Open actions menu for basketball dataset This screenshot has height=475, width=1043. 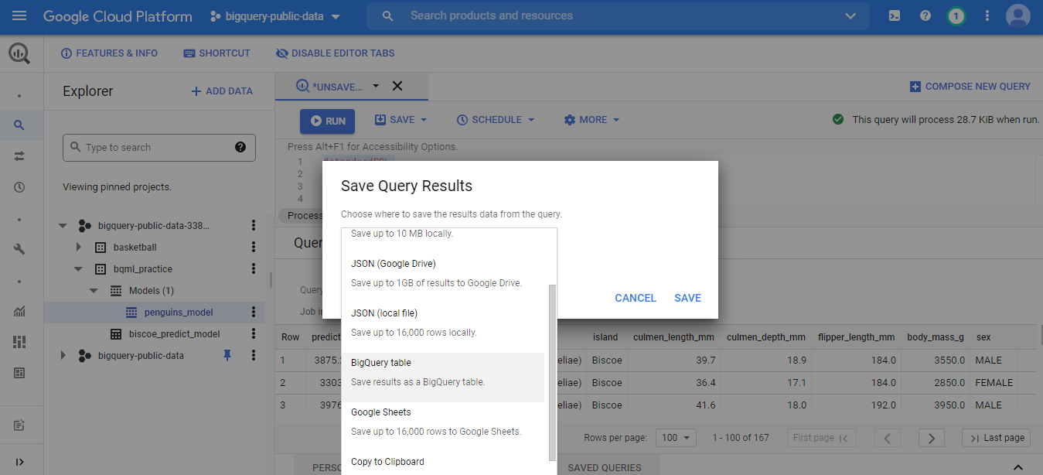pyautogui.click(x=254, y=247)
